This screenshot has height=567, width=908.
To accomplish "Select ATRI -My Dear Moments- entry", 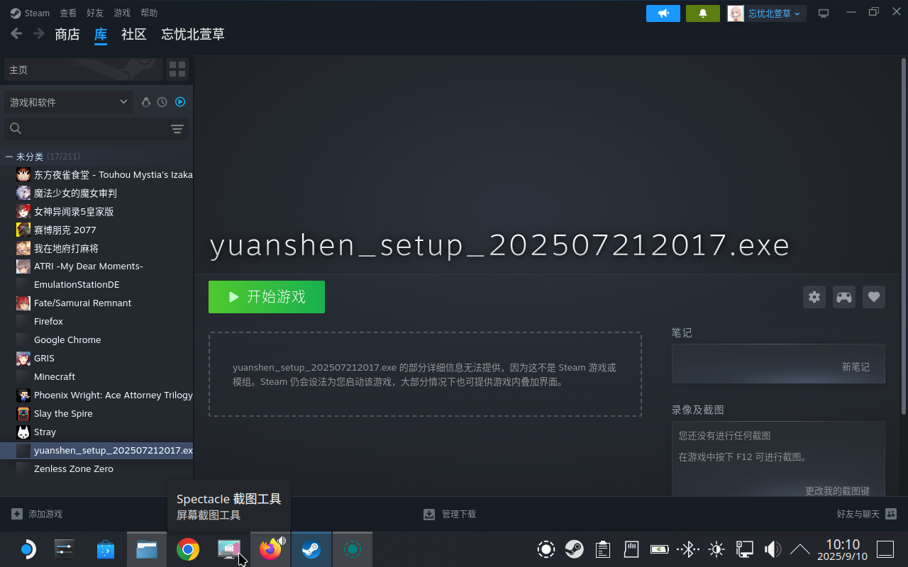I will (98, 266).
